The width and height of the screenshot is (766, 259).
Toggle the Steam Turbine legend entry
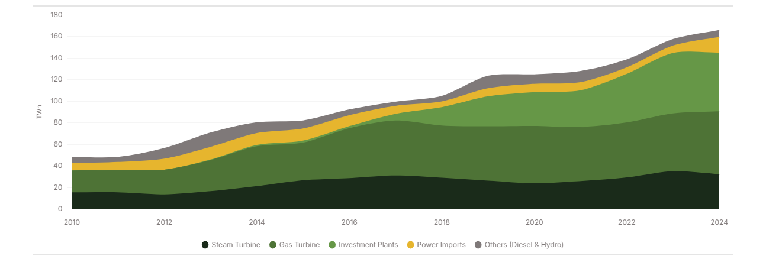click(x=231, y=245)
